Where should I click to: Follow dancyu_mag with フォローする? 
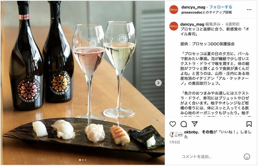point(221,7)
